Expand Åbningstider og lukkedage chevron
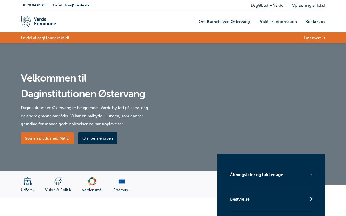Screen dimensions: 346x216 pyautogui.click(x=311, y=174)
